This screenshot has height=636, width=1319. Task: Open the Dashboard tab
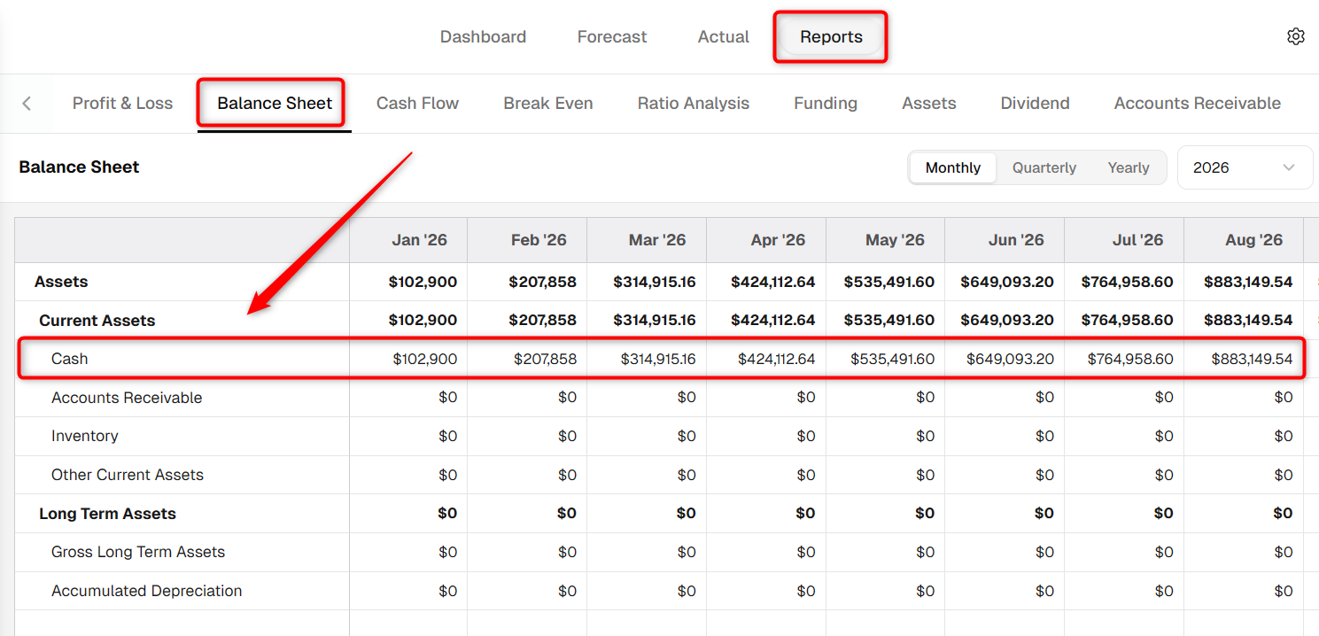(483, 36)
